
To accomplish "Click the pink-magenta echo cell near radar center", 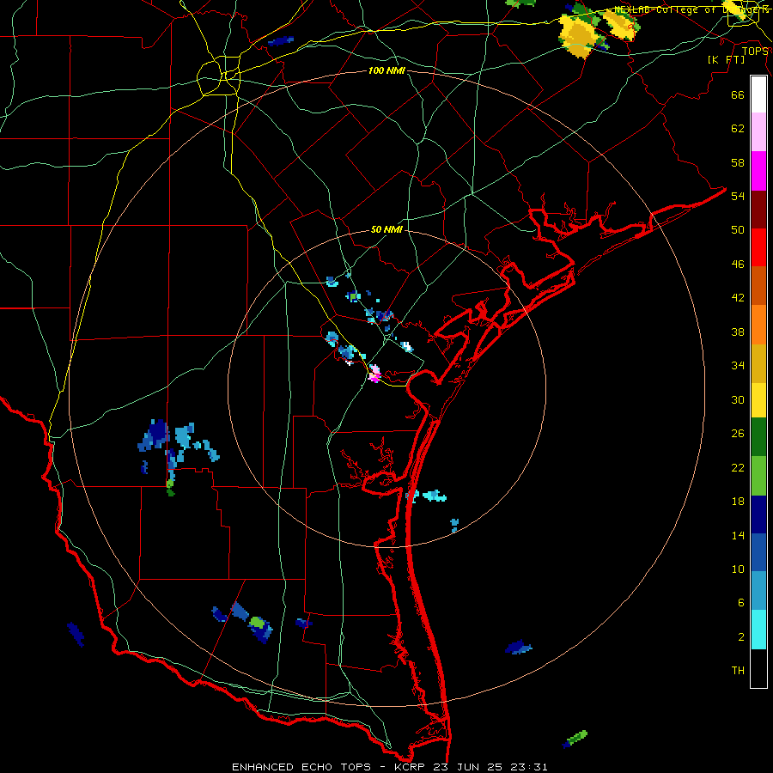I will (374, 374).
